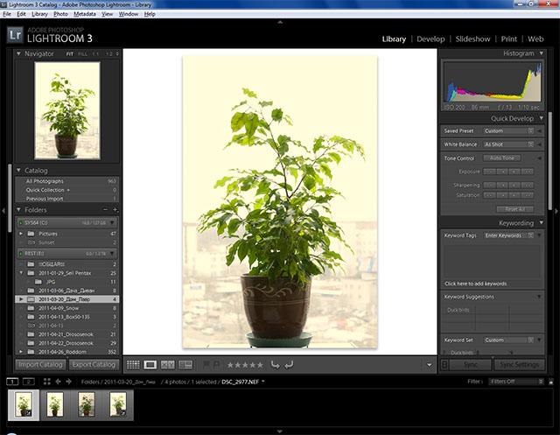560x435 pixels.
Task: Remove folder with minus icon
Action: point(105,210)
